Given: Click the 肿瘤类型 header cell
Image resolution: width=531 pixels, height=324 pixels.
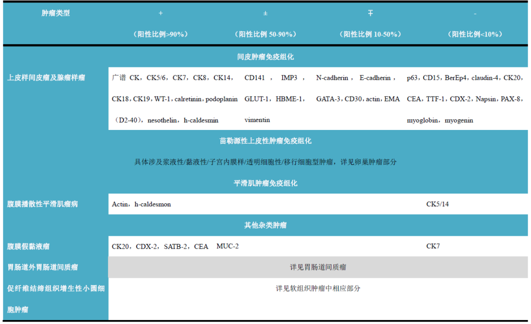Looking at the screenshot, I should (x=55, y=13).
